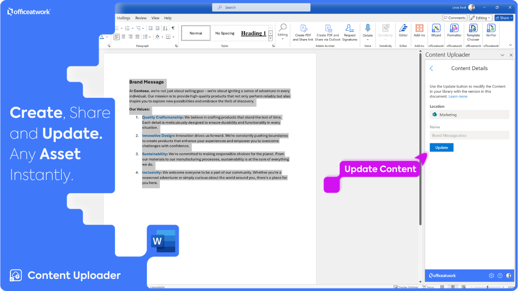Screen dimensions: 518x291
Task: Open Request Signatures in Adobe Acrobat
Action: tap(350, 33)
